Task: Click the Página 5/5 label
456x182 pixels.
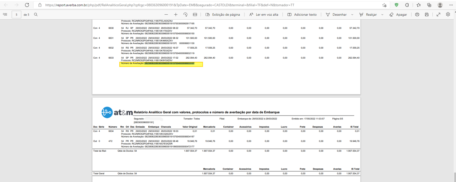Action: click(338, 119)
